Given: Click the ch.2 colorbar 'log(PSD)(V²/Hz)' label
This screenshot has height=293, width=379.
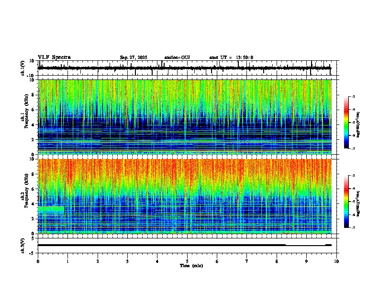Looking at the screenshot, I should click(x=358, y=203).
